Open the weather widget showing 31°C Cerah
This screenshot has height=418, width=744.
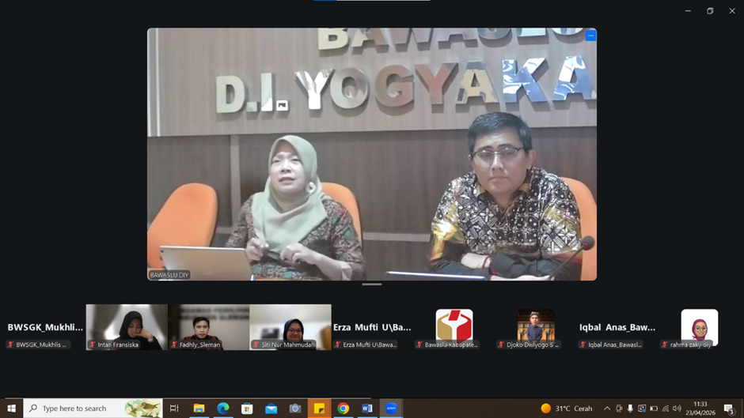pos(567,408)
